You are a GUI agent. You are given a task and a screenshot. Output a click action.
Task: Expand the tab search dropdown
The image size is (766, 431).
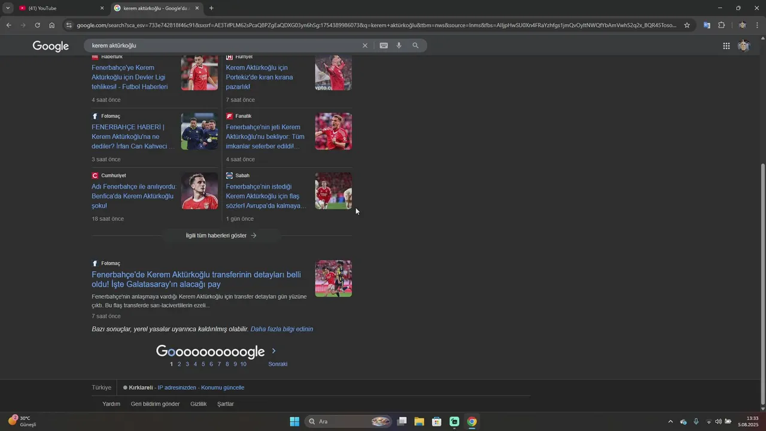[x=8, y=8]
